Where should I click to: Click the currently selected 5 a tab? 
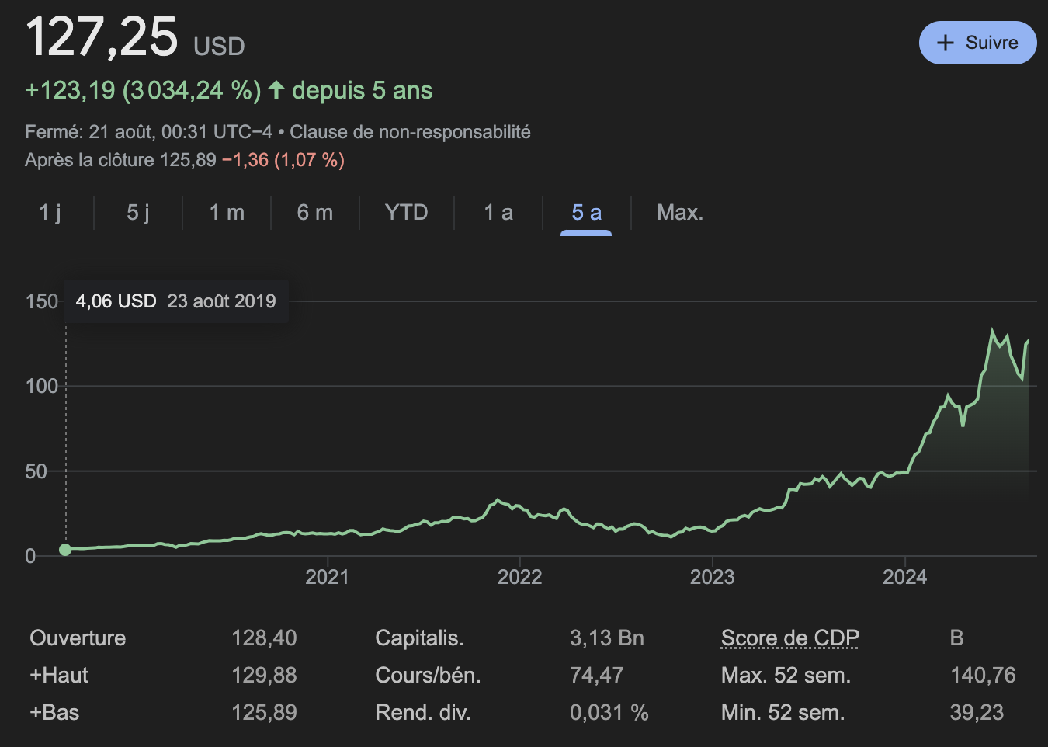click(x=585, y=212)
